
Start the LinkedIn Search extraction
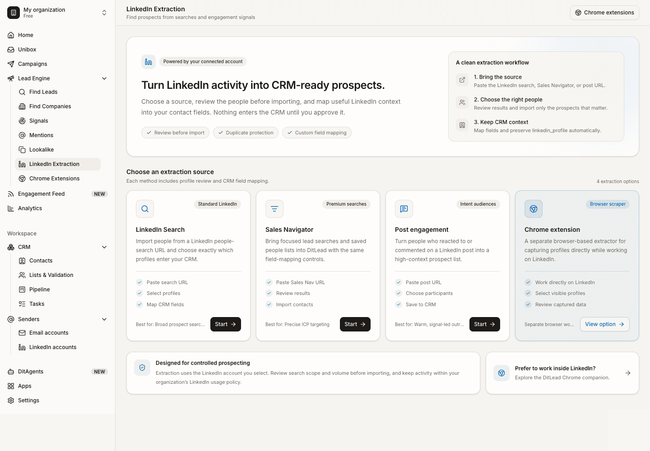click(x=226, y=324)
